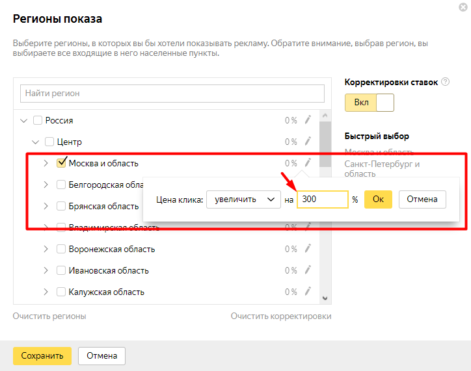Viewport: 471px width, 371px height.
Task: Toggle the Корректировки ставок Вкл switch
Action: pos(370,103)
